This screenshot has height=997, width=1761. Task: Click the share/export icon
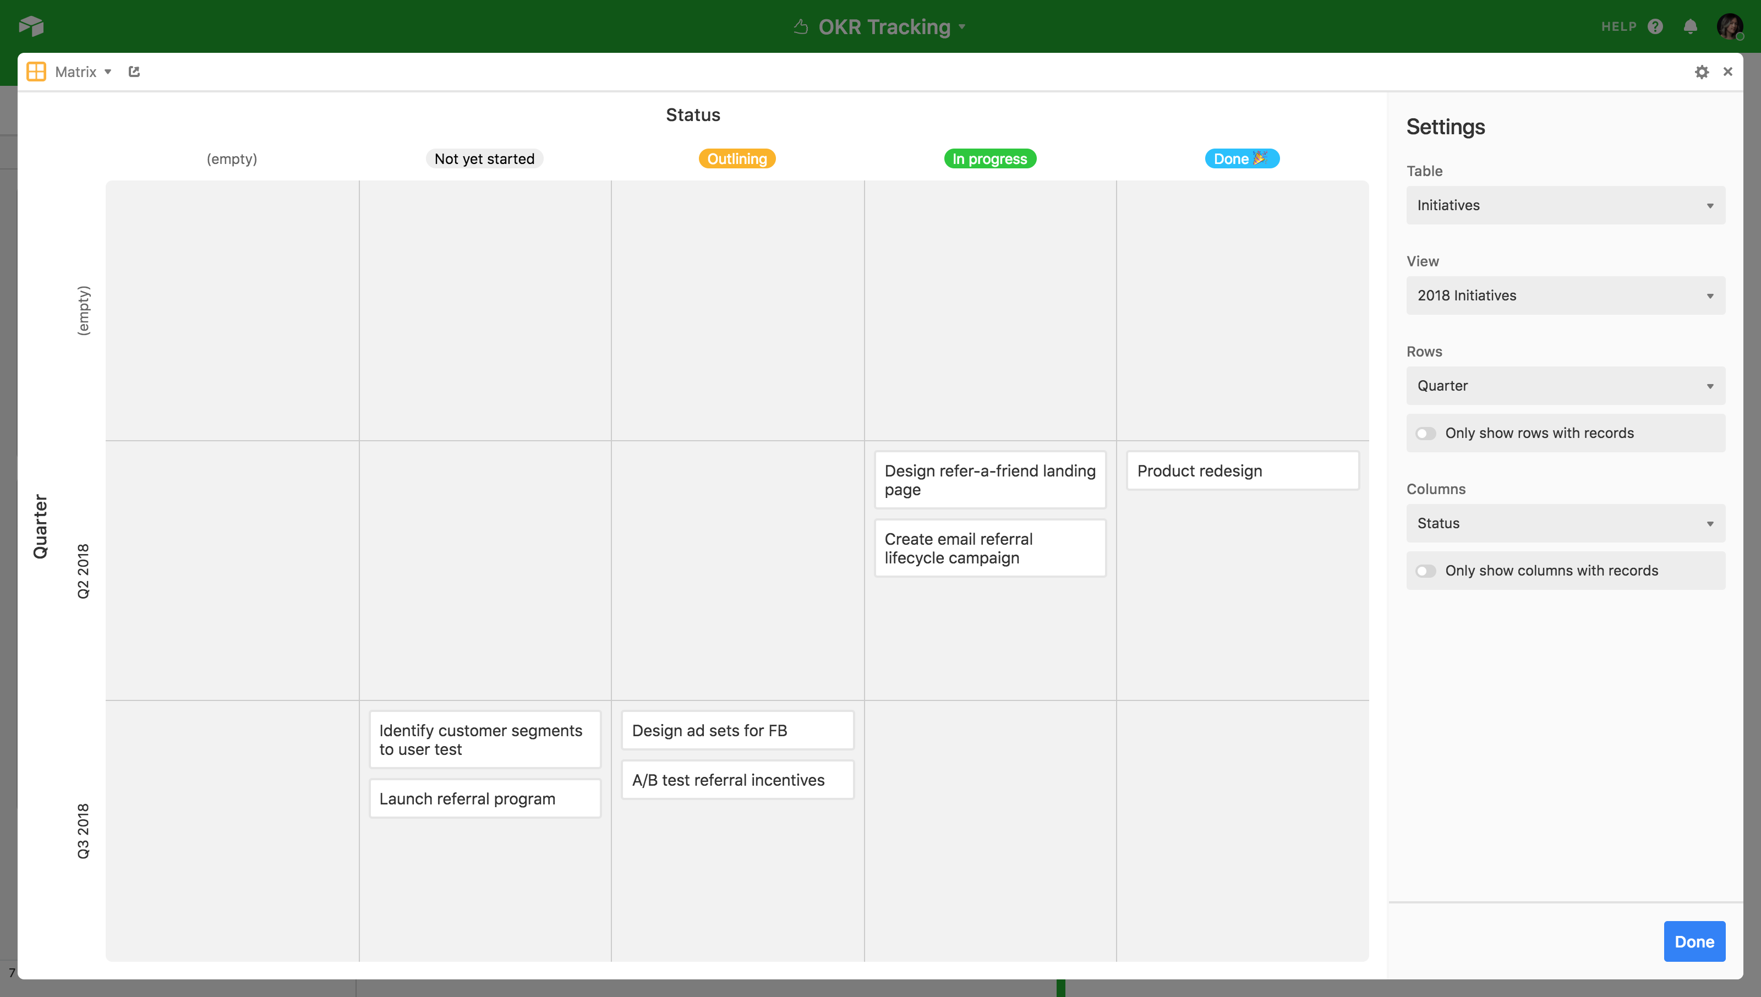click(133, 72)
